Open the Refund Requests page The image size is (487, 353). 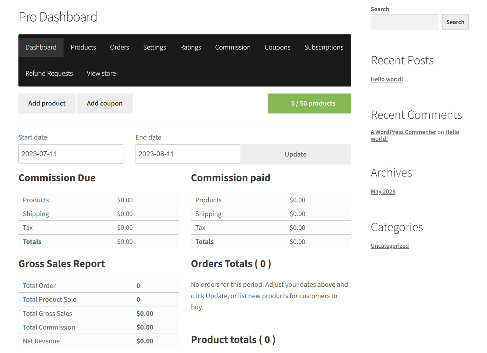(49, 73)
